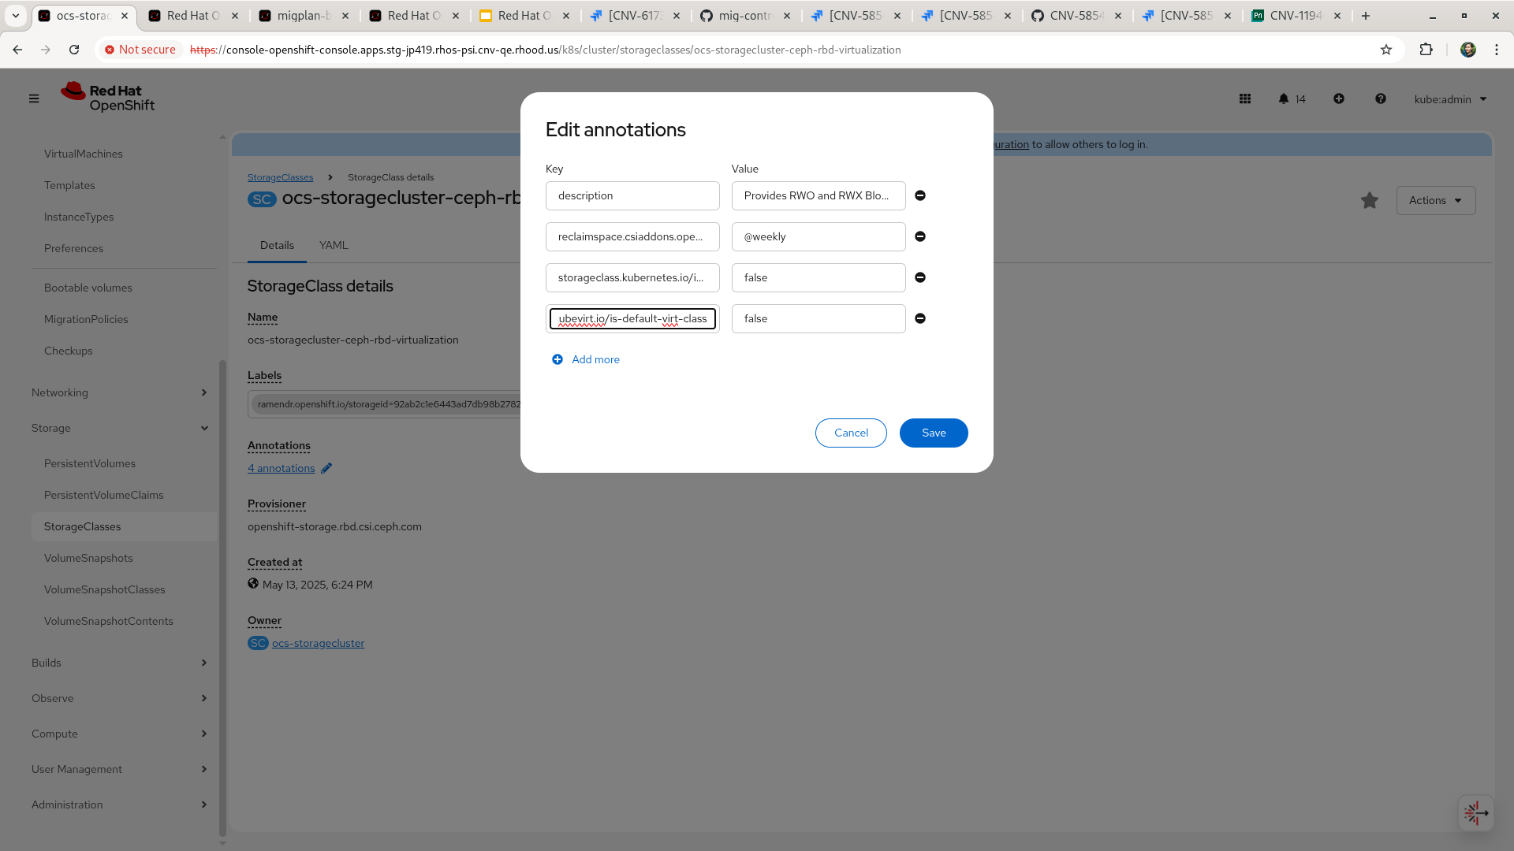Viewport: 1514px width, 851px height.
Task: Remove the is-default-virt-class annotation row
Action: click(920, 318)
